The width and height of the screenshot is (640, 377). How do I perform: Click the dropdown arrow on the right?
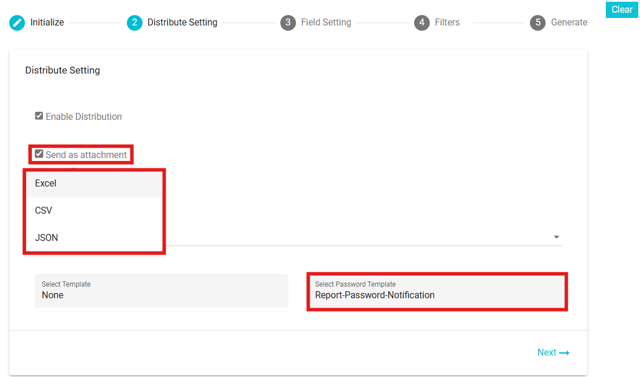(x=557, y=237)
